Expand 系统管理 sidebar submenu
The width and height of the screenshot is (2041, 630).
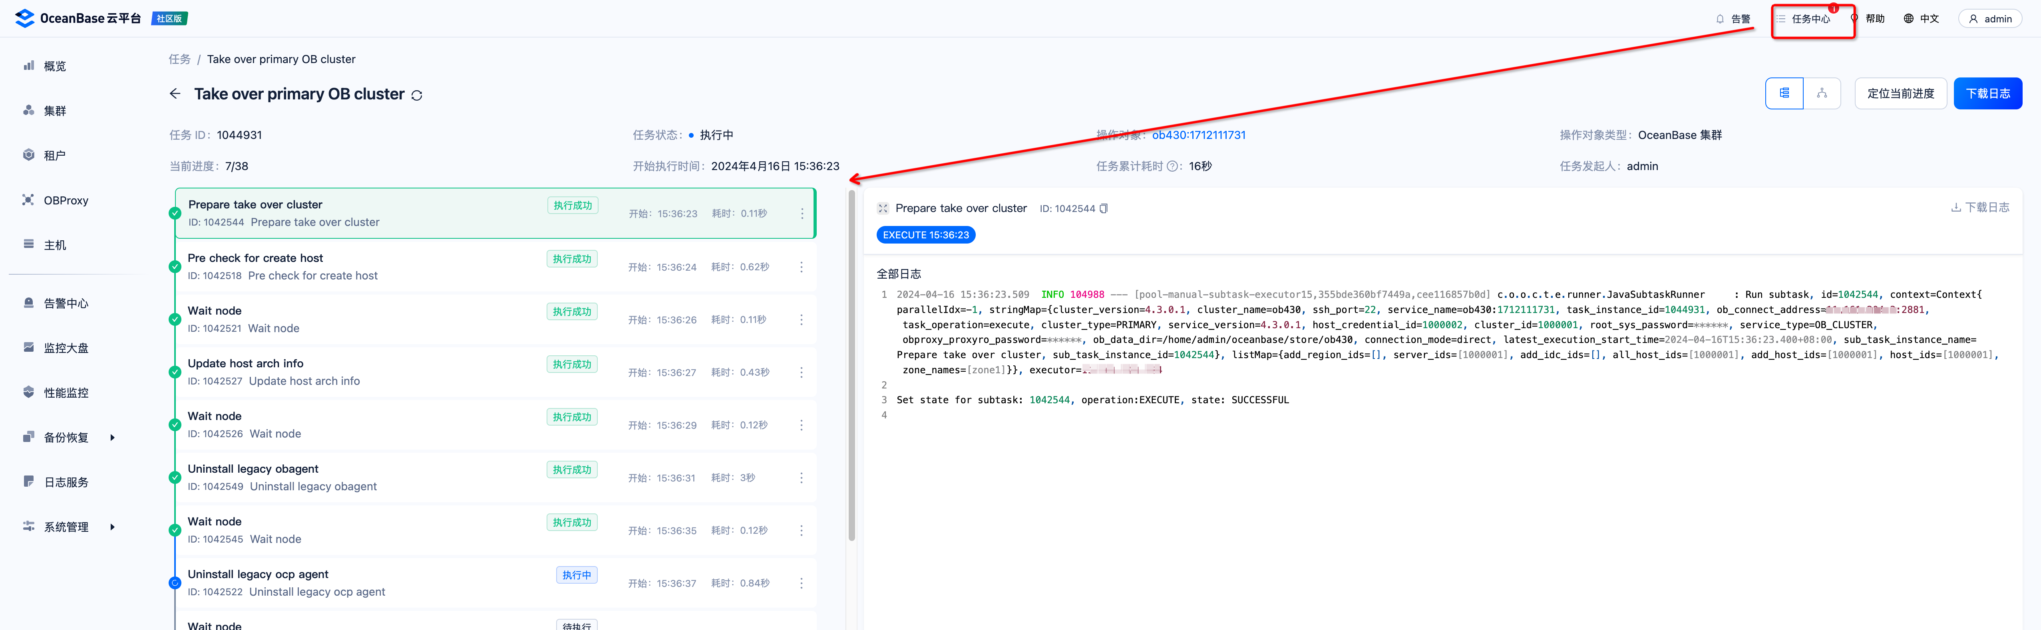click(112, 527)
